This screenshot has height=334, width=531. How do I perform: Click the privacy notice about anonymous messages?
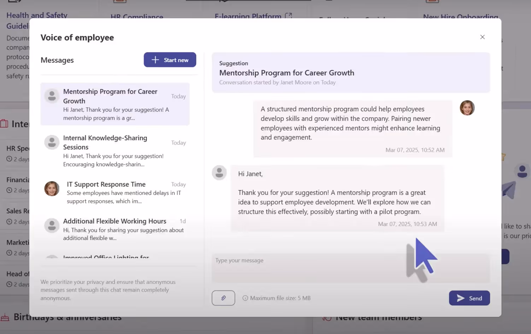coord(108,290)
